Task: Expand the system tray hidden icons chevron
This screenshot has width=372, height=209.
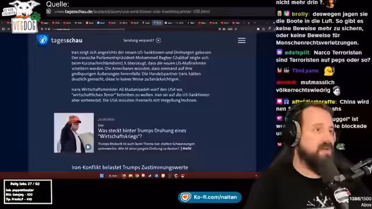Action: [256, 176]
